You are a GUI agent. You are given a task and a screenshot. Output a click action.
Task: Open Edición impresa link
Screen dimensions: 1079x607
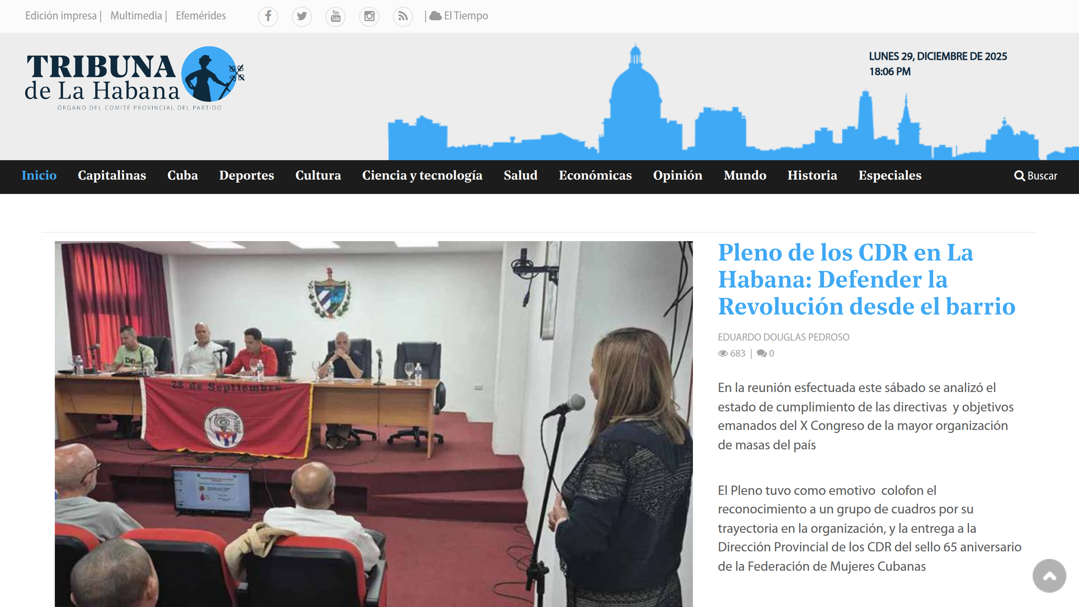62,16
